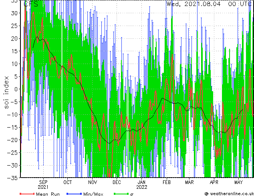The width and height of the screenshot is (254, 196).
Task: Click the -10 y-axis value
Action: pyautogui.click(x=12, y=115)
